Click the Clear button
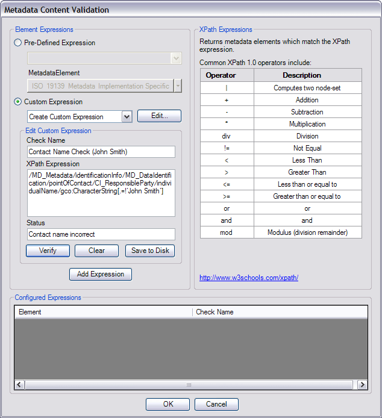Viewport: 382px width, 418px height. [x=96, y=251]
